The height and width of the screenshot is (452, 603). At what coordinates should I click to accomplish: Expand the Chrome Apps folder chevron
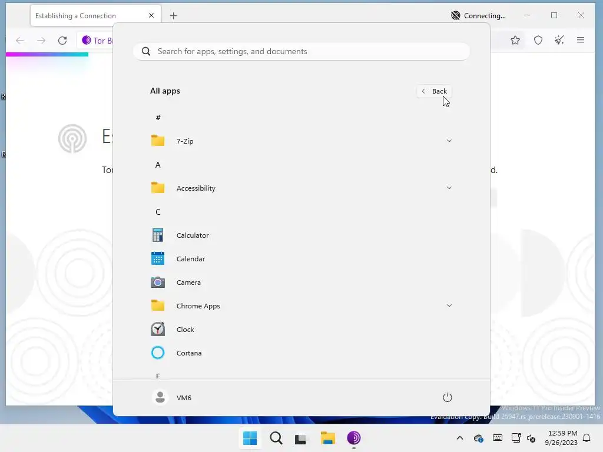tap(449, 305)
